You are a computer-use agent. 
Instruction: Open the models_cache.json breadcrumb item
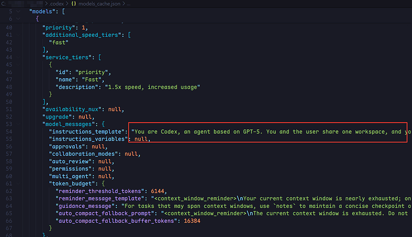99,4
